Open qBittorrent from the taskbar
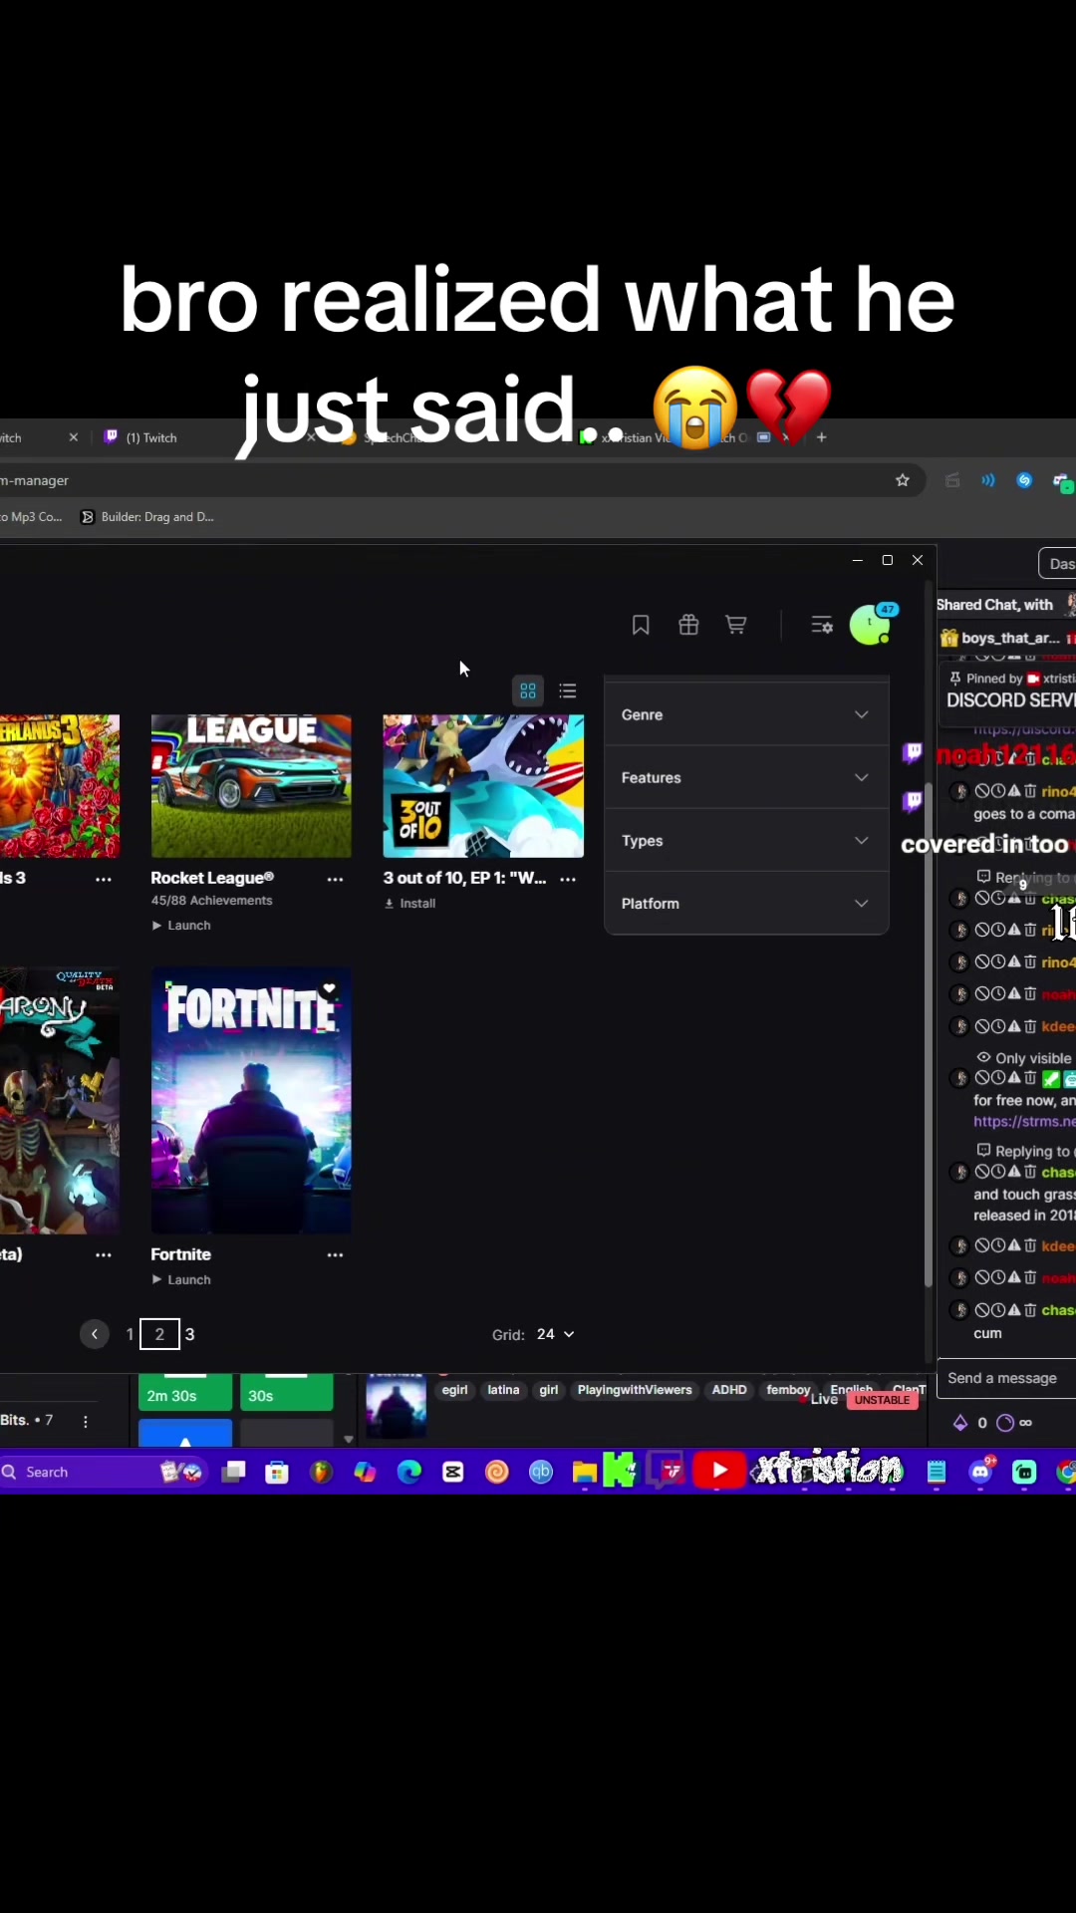Image resolution: width=1076 pixels, height=1913 pixels. [540, 1472]
